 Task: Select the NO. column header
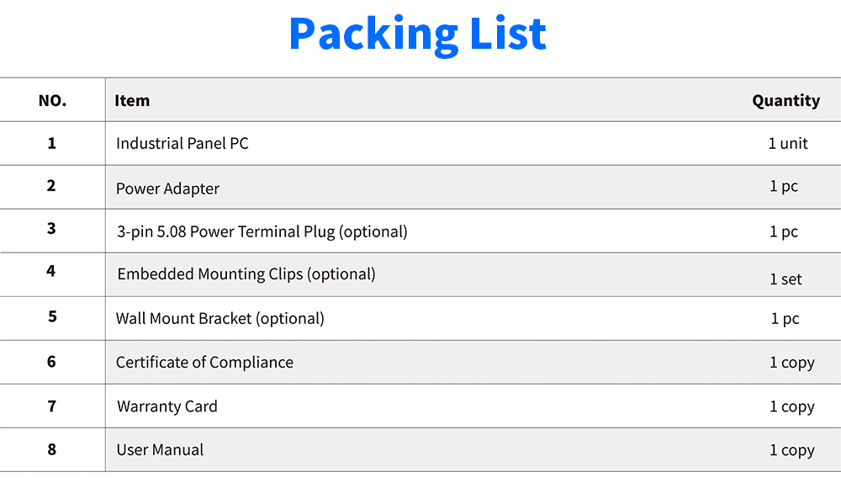(52, 100)
